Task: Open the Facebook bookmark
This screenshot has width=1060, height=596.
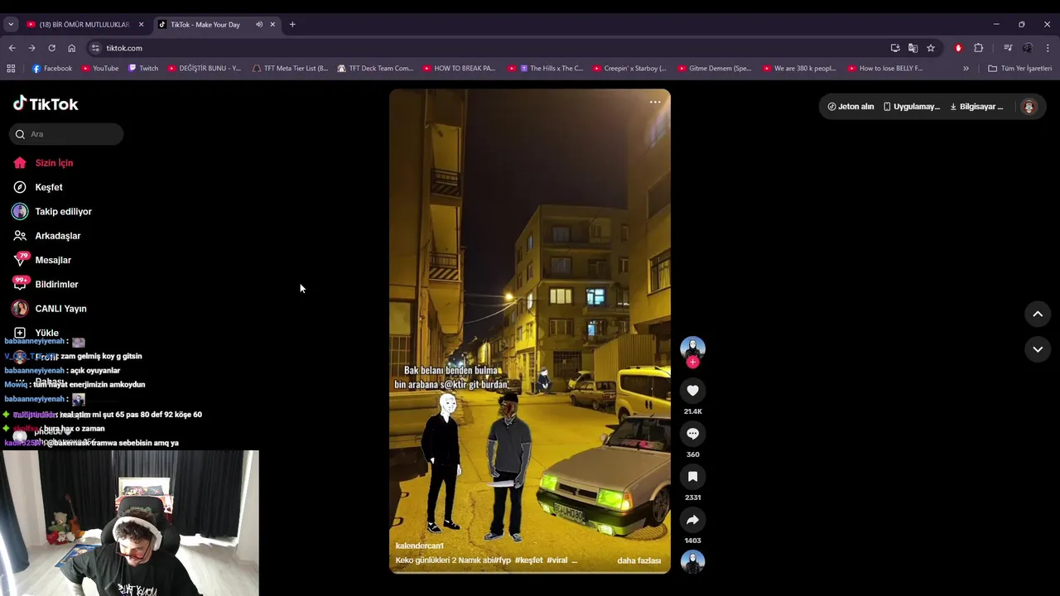Action: point(52,69)
